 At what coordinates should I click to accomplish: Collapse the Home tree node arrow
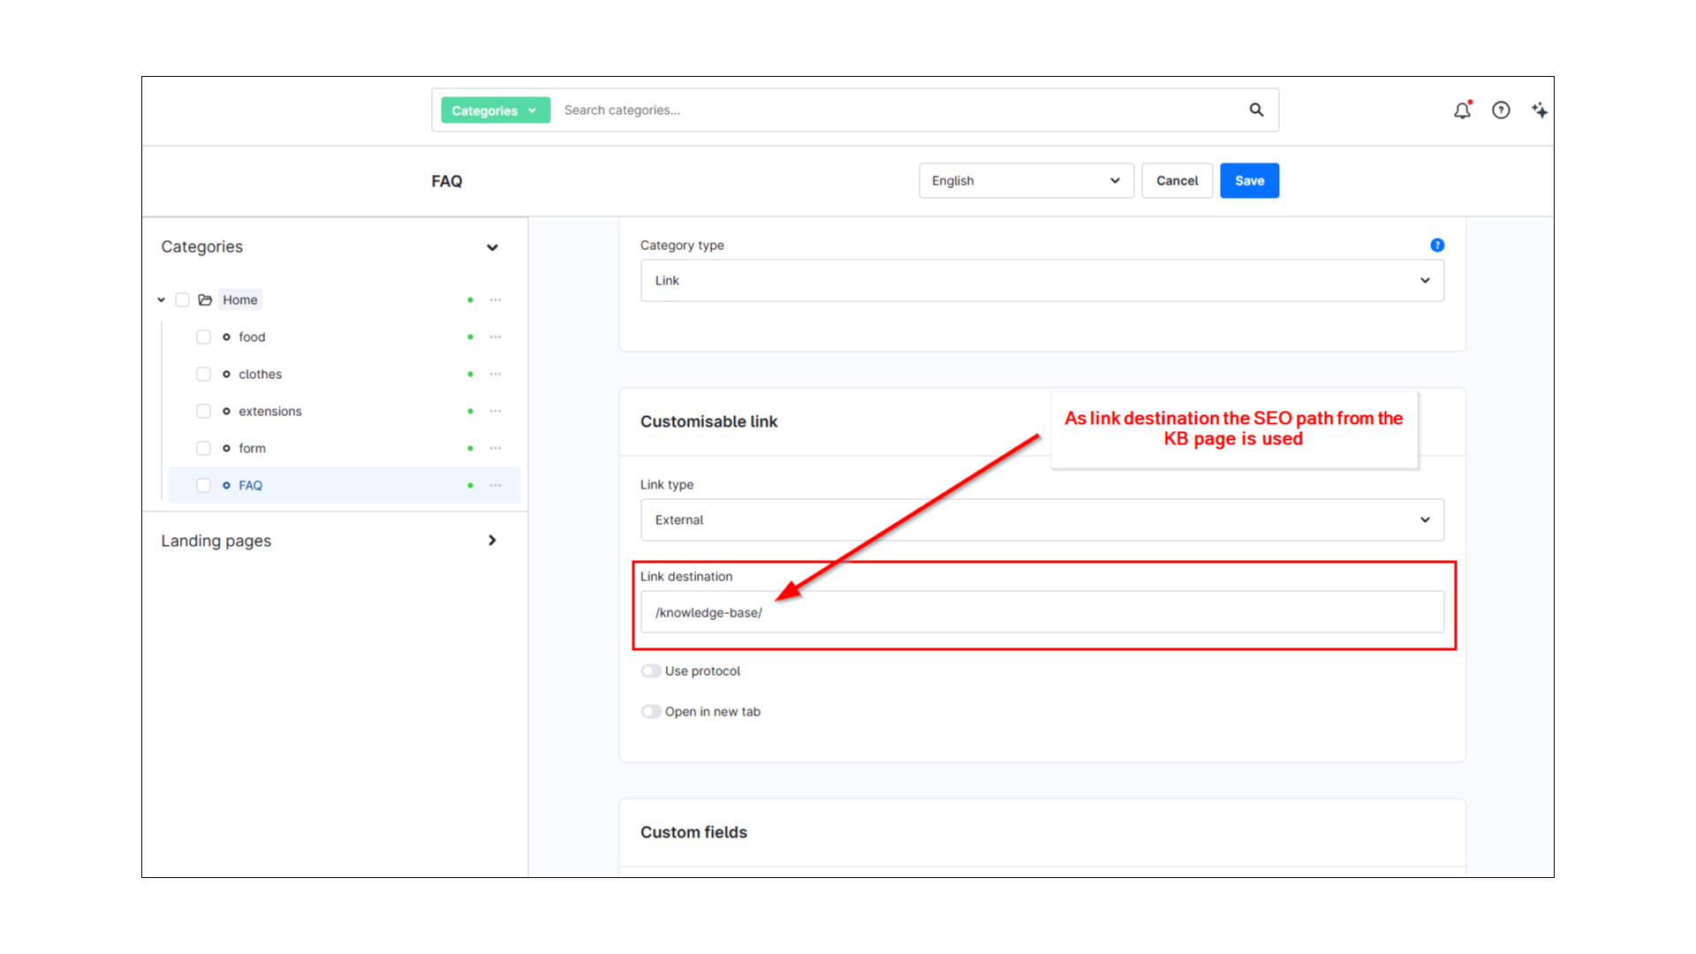(162, 299)
